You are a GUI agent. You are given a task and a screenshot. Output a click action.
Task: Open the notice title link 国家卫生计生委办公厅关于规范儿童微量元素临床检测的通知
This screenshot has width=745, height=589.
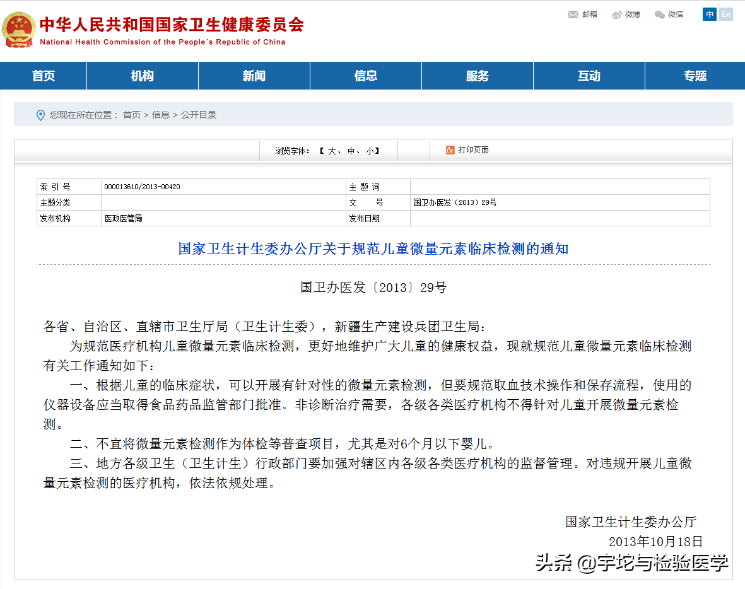point(372,248)
